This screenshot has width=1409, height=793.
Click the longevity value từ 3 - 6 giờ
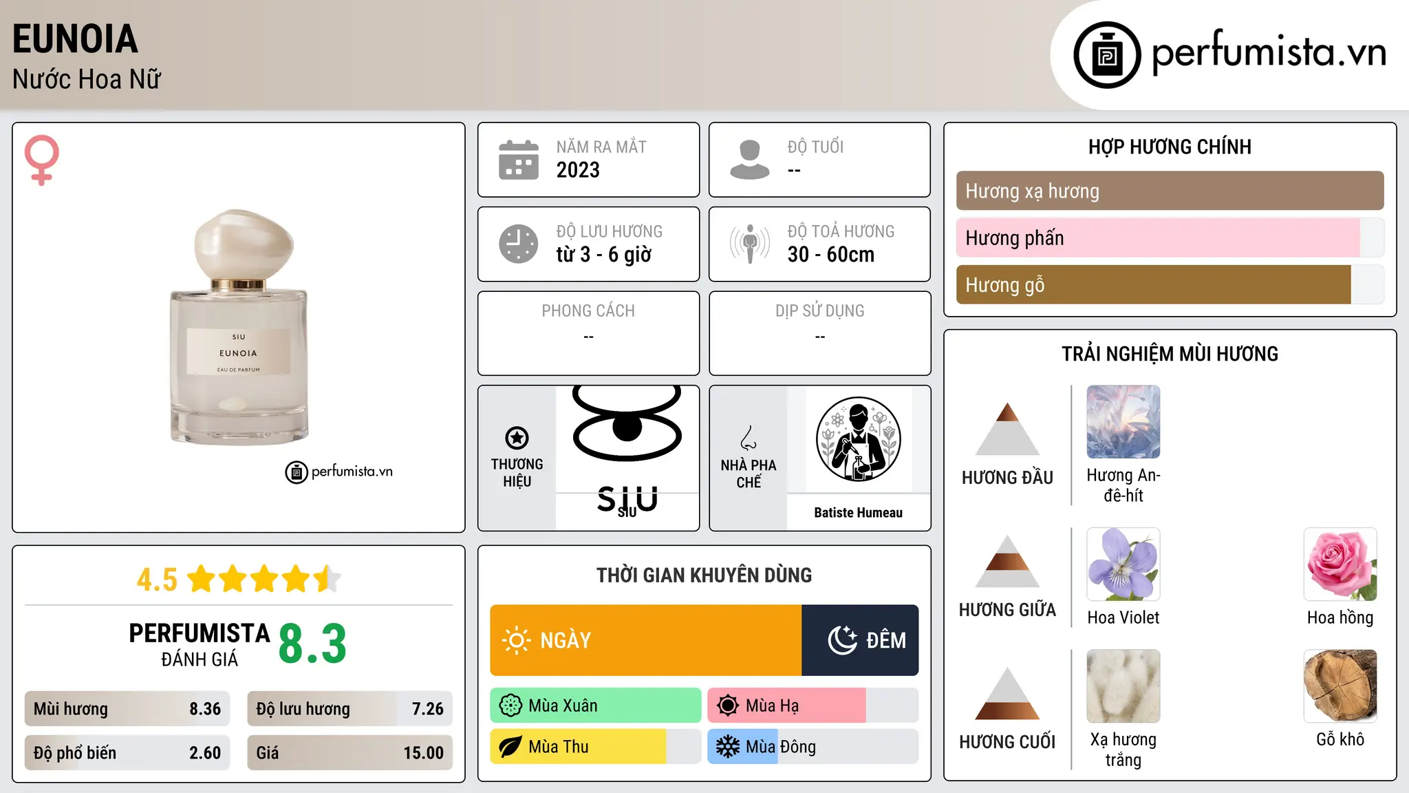coord(603,255)
